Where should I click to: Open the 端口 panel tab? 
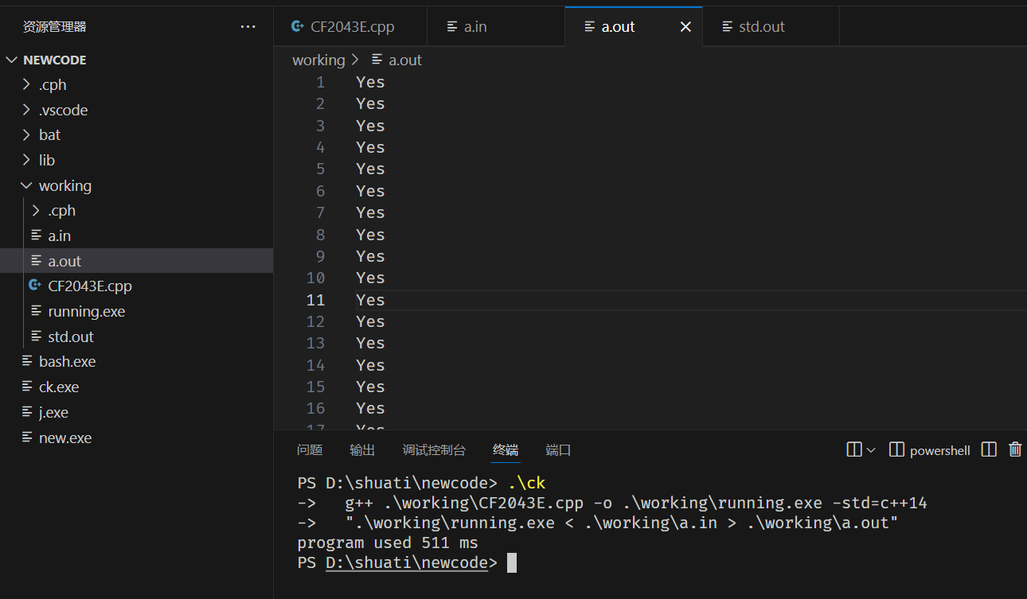tap(558, 450)
